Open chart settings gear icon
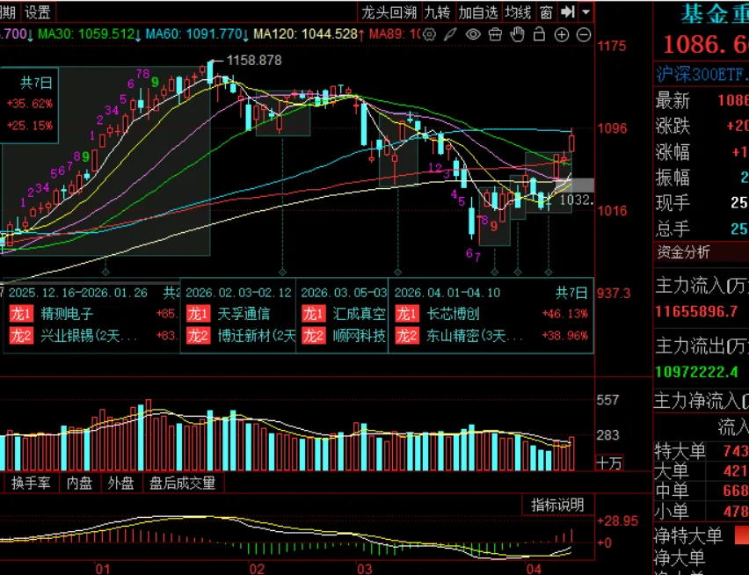This screenshot has height=575, width=749. click(x=429, y=34)
